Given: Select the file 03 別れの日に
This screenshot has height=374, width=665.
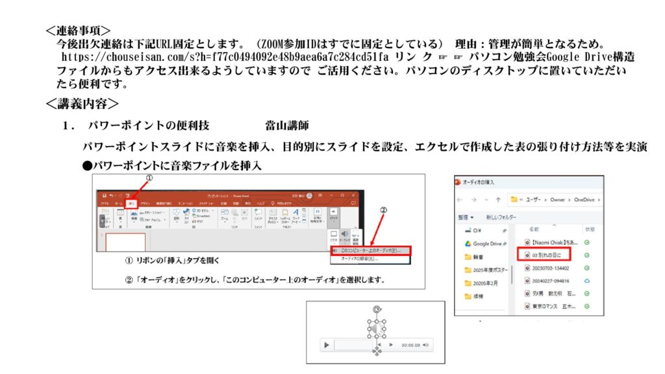Looking at the screenshot, I should pos(545,255).
